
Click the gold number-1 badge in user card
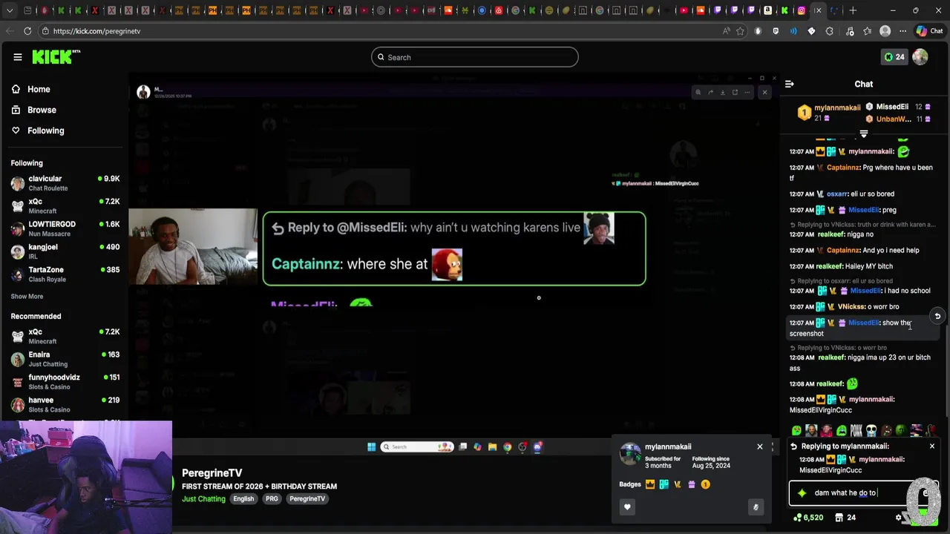[x=705, y=484]
